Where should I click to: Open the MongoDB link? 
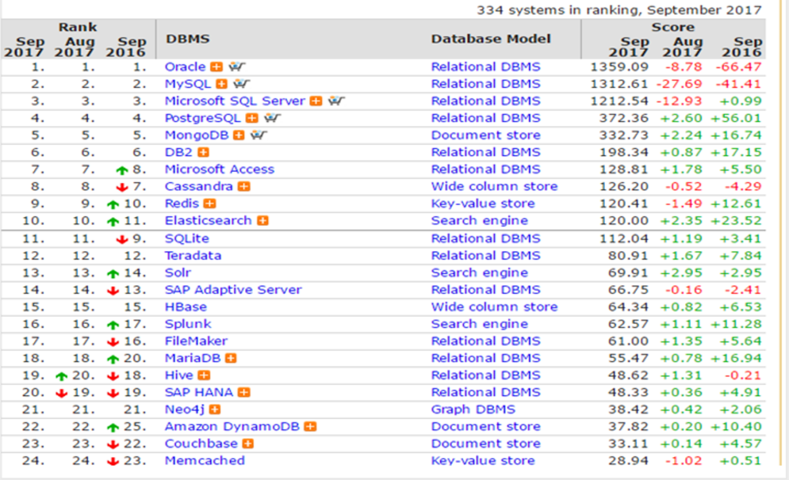196,135
